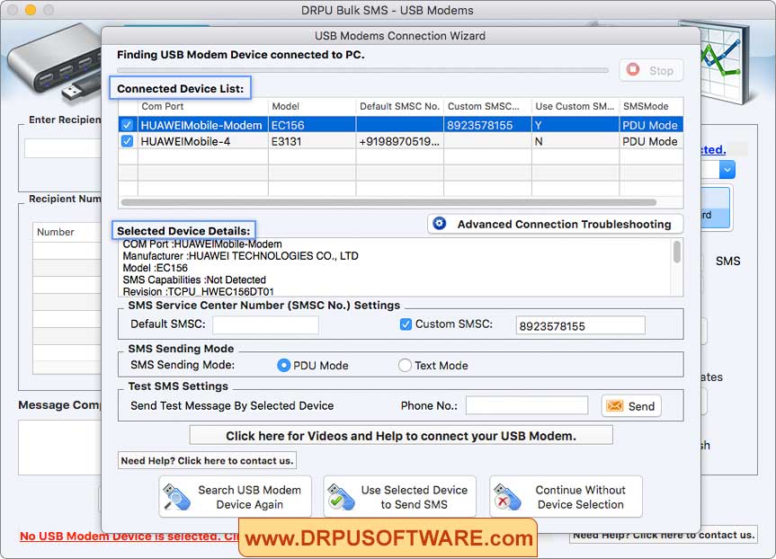Click the USB hub image in the main window
The height and width of the screenshot is (559, 776).
coord(55,63)
